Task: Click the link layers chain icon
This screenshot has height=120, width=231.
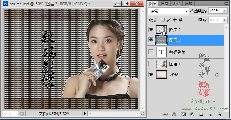Action: (165, 114)
